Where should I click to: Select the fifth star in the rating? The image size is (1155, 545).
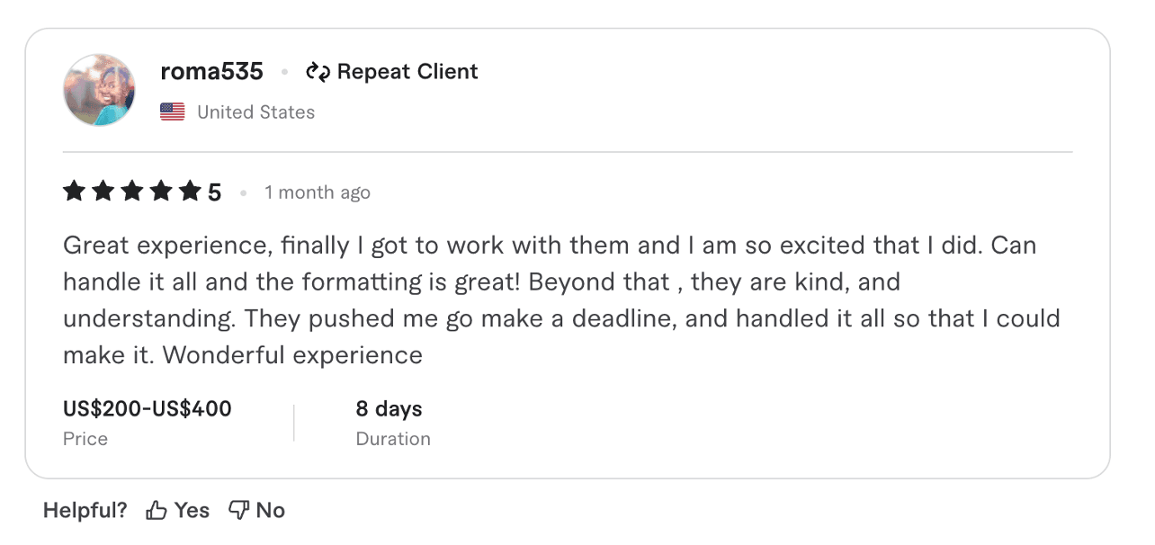pos(189,191)
